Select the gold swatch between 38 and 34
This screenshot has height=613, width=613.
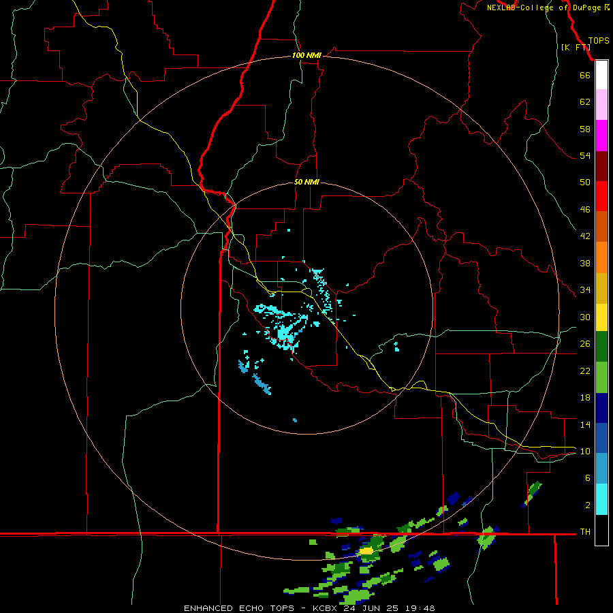[601, 288]
